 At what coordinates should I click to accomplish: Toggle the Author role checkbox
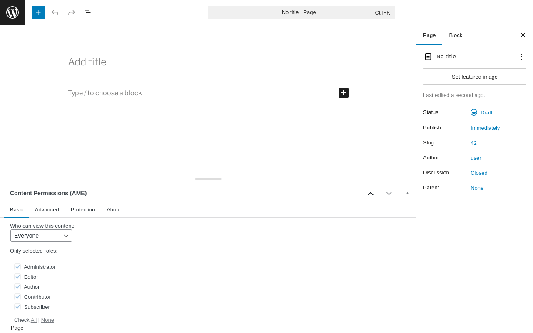click(17, 287)
